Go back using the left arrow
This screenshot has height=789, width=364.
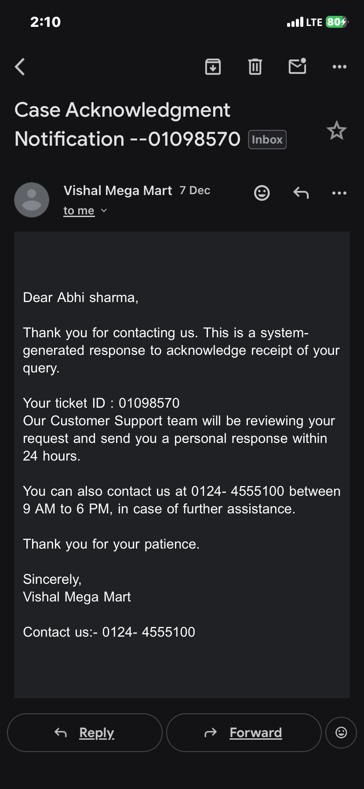coord(20,67)
